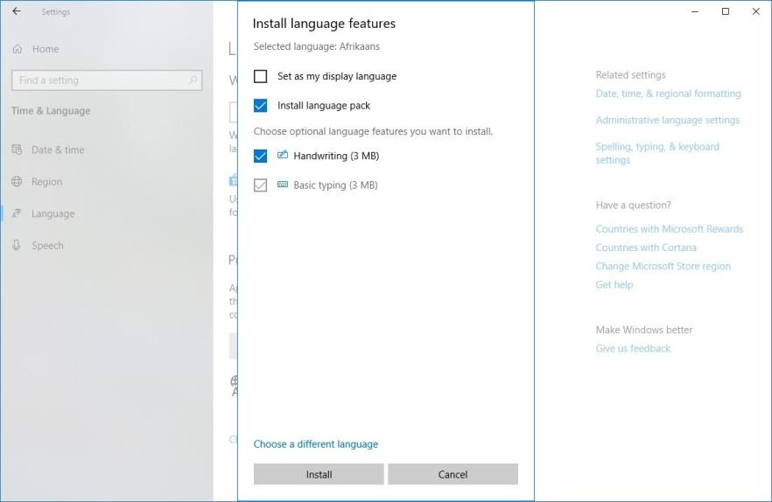772x502 pixels.
Task: Uncheck Install language pack checkbox
Action: point(261,106)
